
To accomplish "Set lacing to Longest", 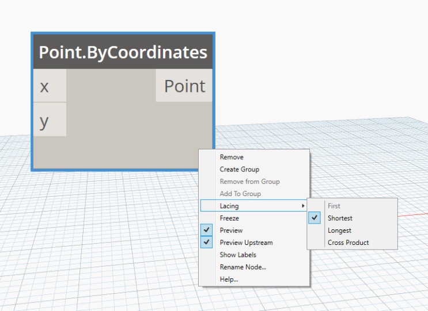I will [x=339, y=231].
